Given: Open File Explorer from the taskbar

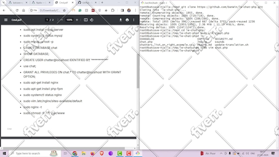Looking at the screenshot, I should tap(84, 153).
